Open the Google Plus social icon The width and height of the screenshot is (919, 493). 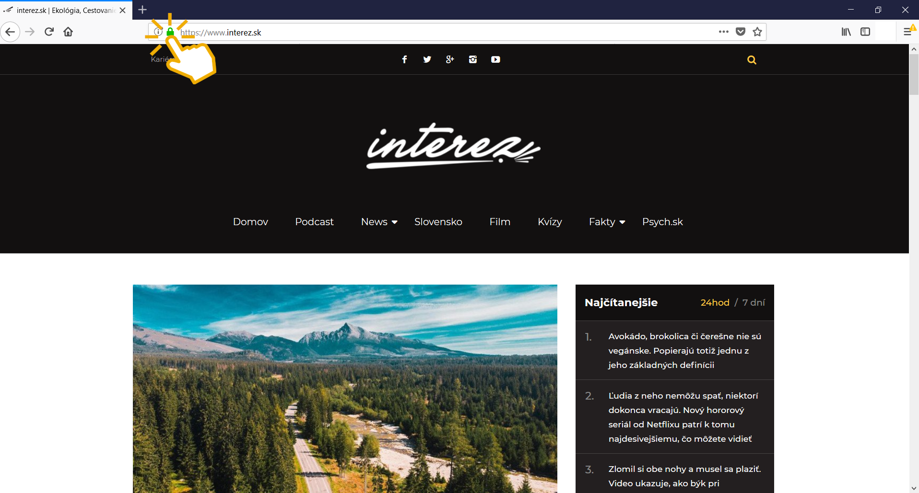[450, 59]
